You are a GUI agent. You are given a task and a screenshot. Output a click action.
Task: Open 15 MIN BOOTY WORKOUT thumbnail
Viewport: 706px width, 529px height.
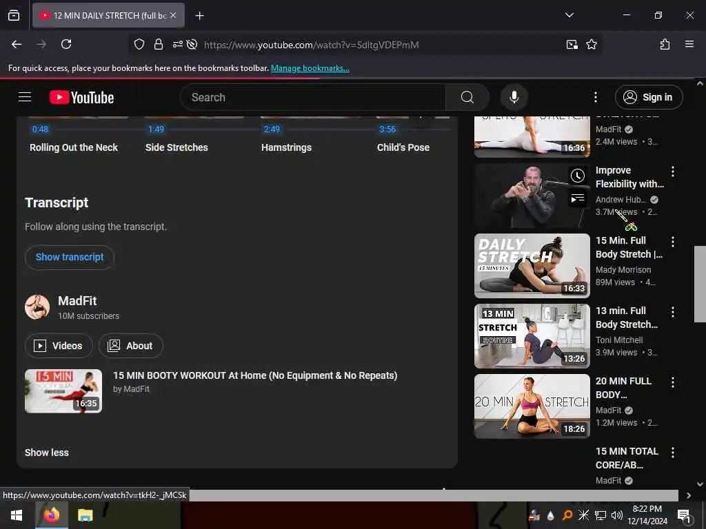63,391
